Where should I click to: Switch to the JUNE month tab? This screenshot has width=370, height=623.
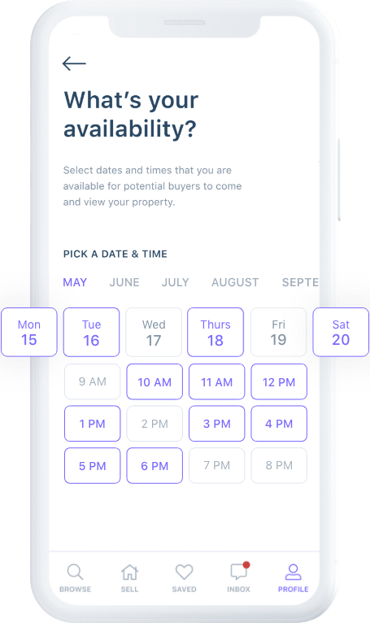coord(124,282)
